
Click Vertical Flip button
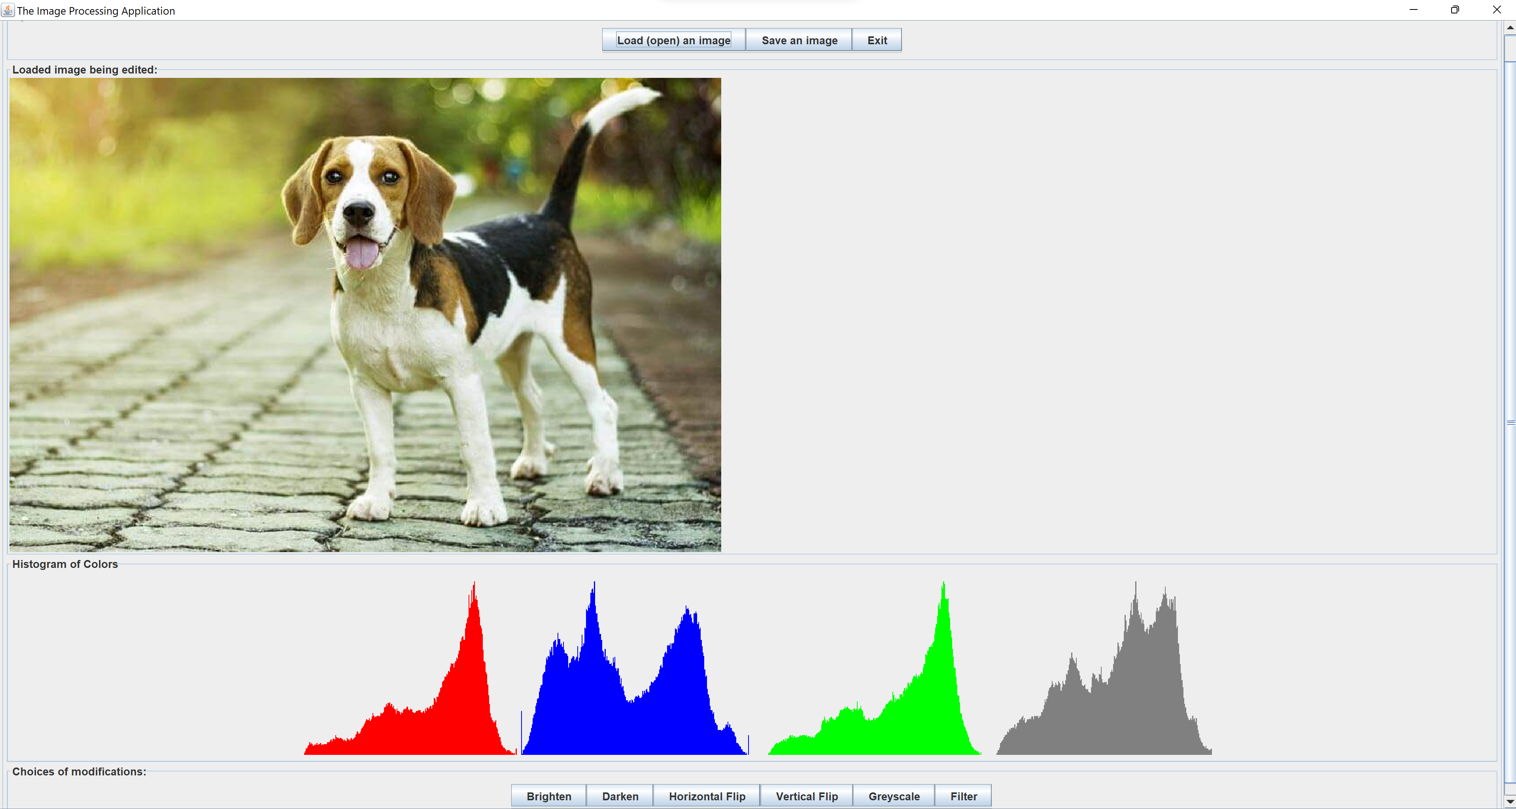pyautogui.click(x=806, y=796)
